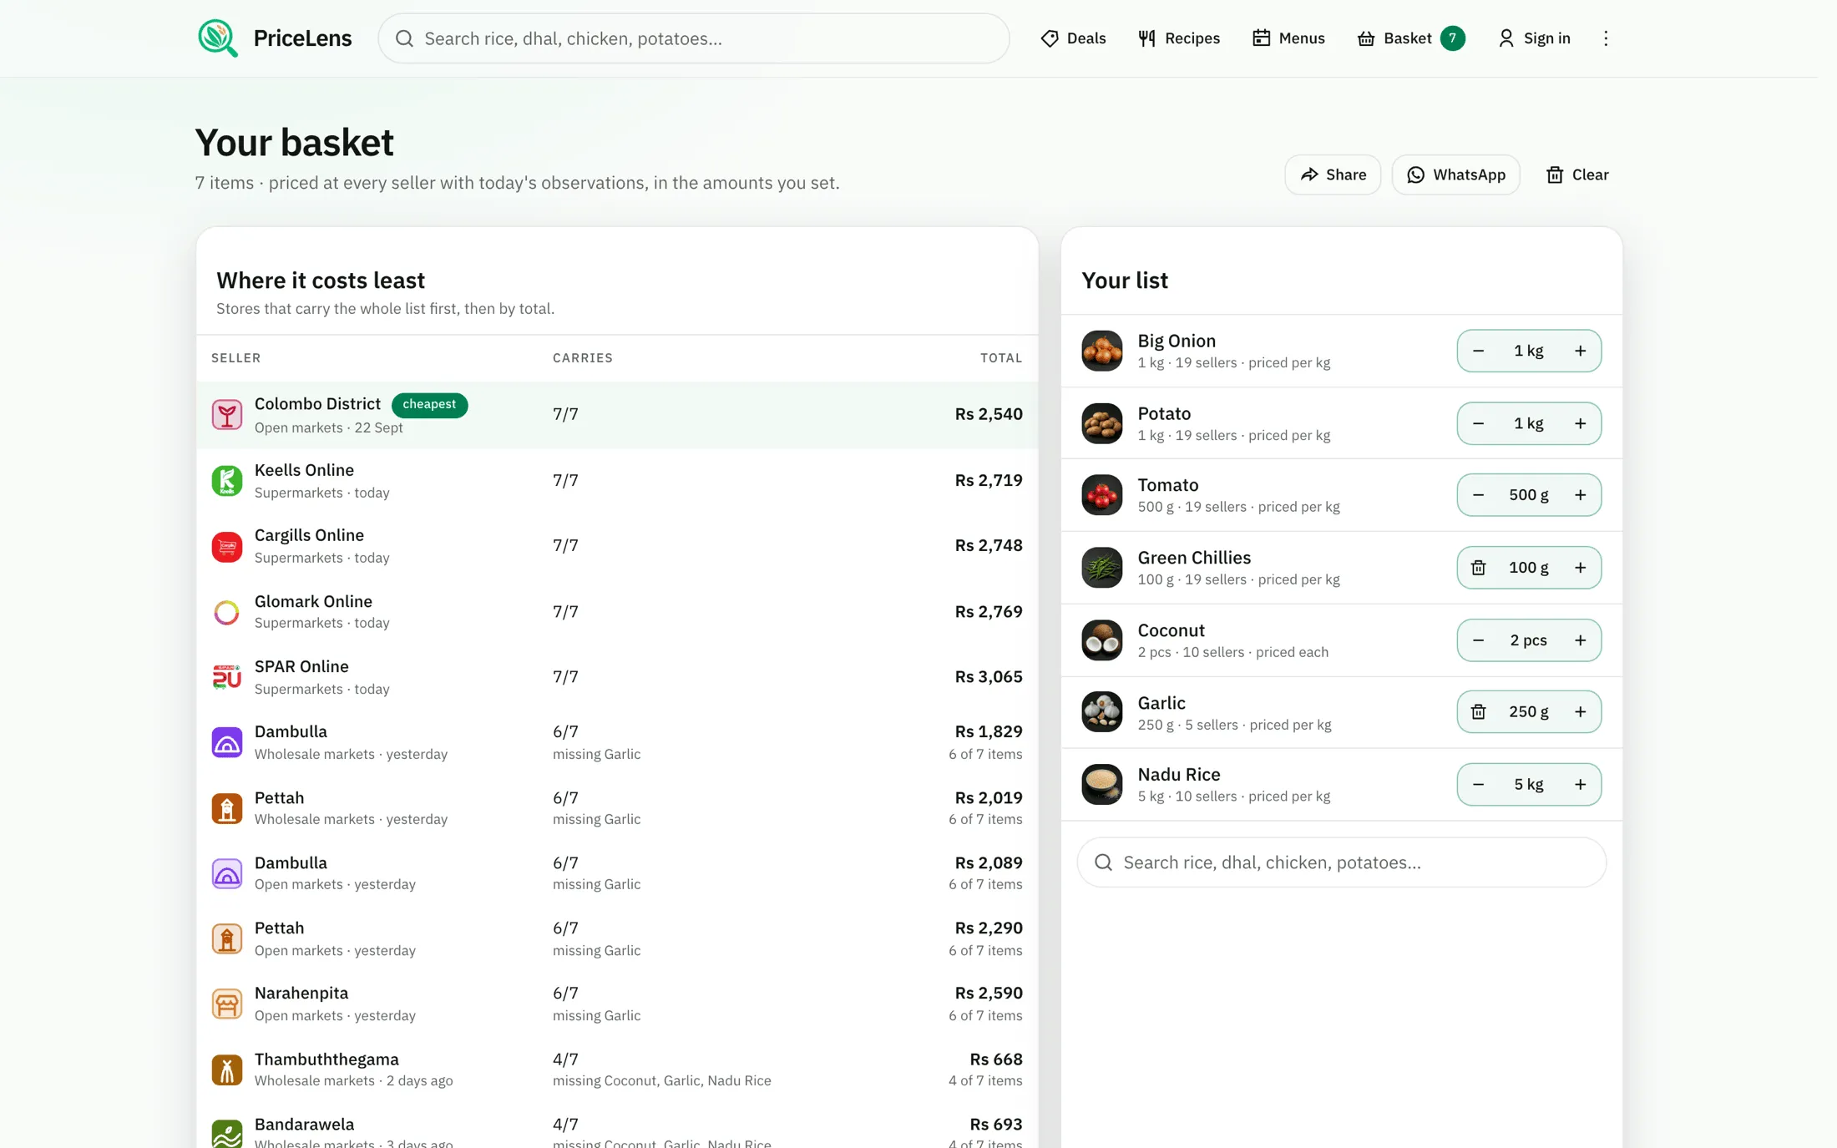
Task: Add more Tomato using plus
Action: tap(1580, 495)
